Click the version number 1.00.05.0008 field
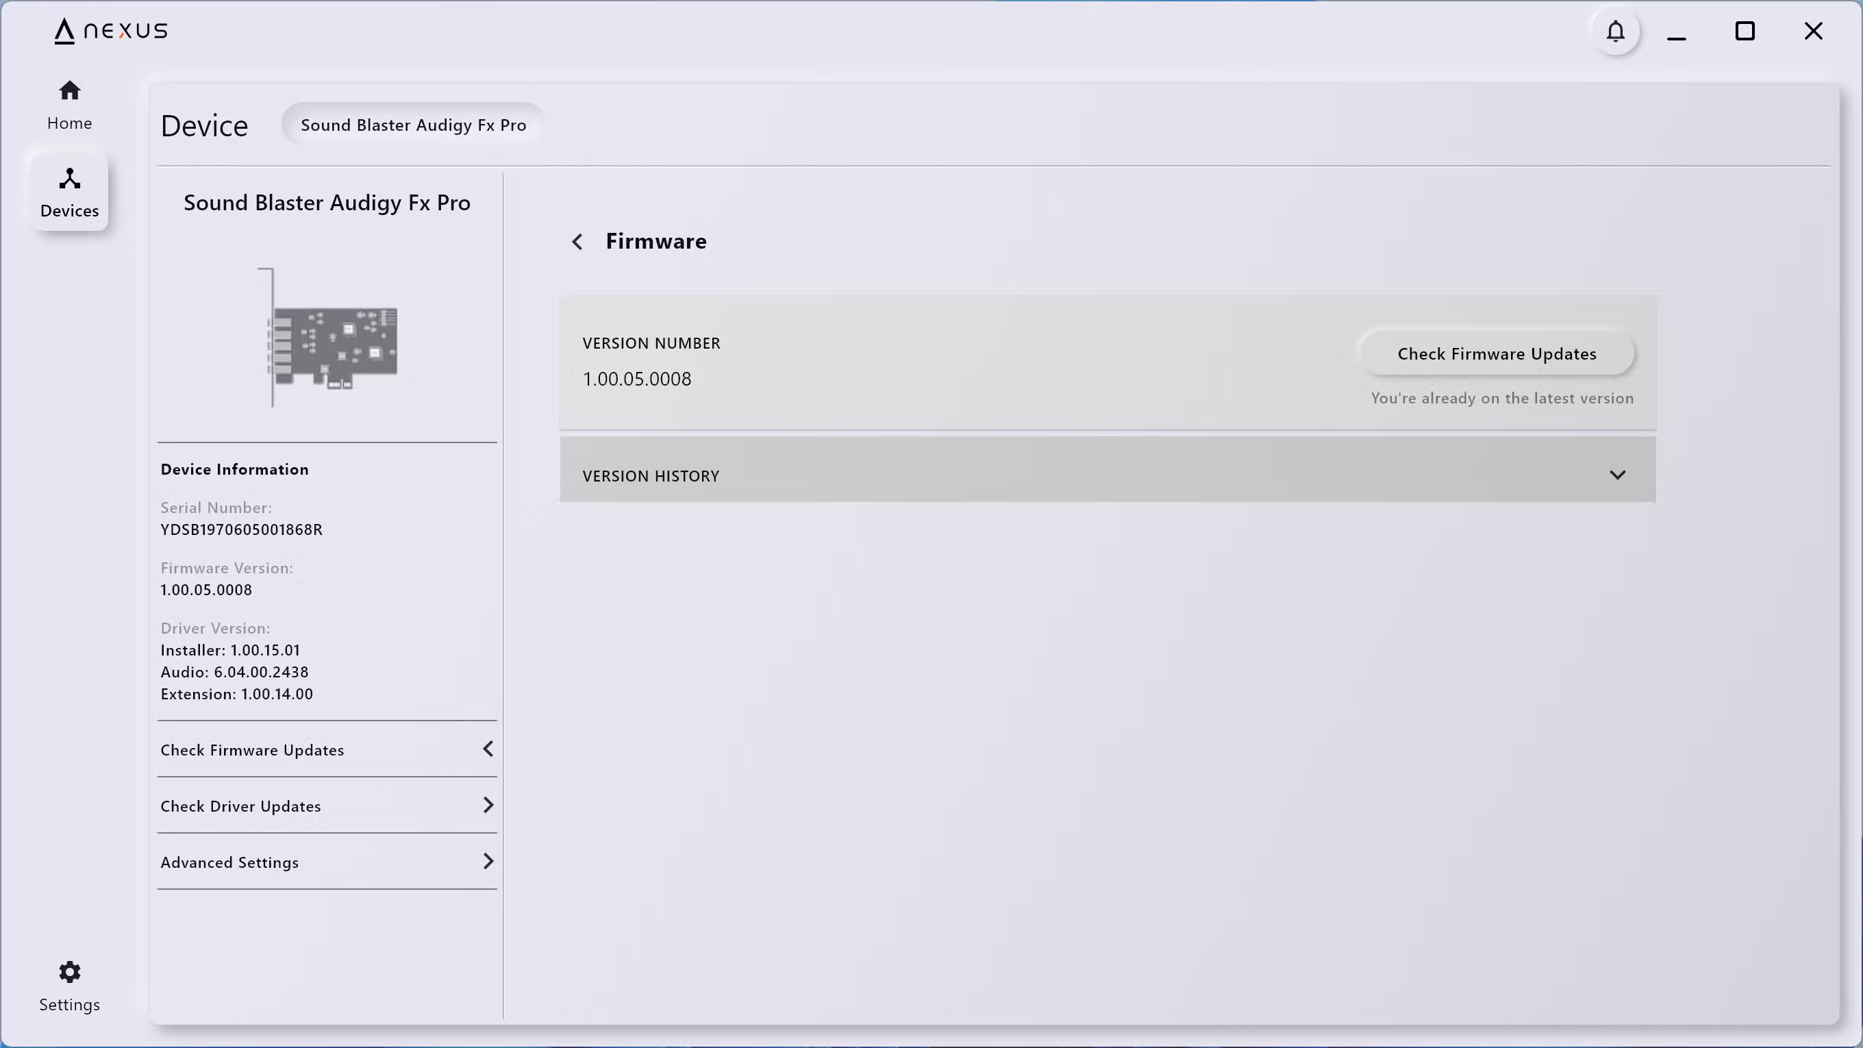1863x1048 pixels. (x=636, y=379)
